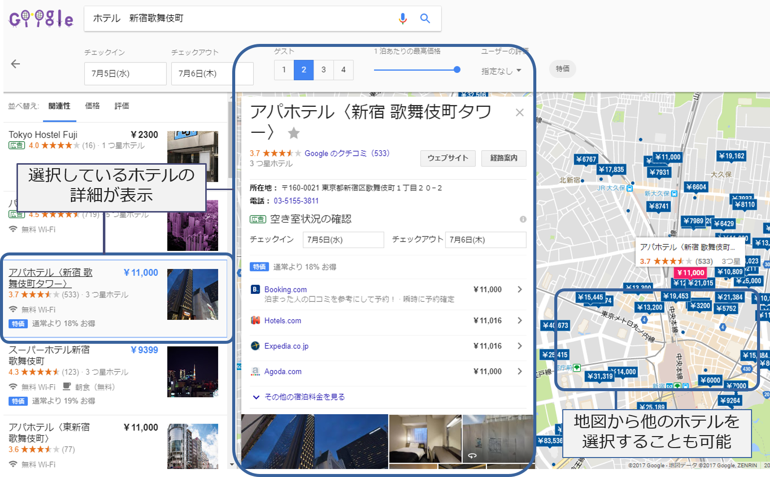Open Agoda.com offer arrow
The width and height of the screenshot is (770, 477).
(x=520, y=371)
